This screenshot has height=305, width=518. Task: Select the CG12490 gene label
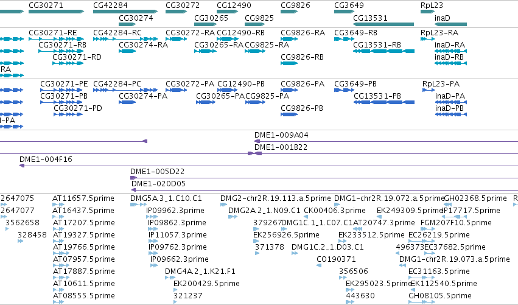(234, 5)
